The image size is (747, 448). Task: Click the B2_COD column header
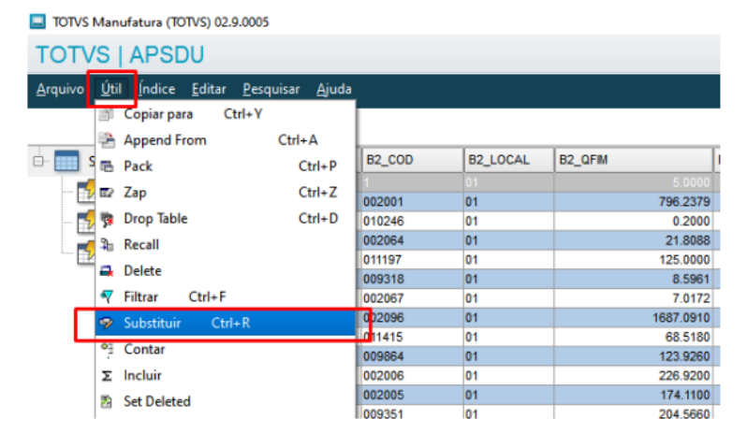coord(412,160)
